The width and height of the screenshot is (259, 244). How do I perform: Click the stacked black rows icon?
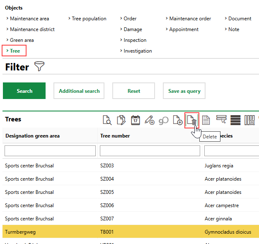pyautogui.click(x=235, y=120)
